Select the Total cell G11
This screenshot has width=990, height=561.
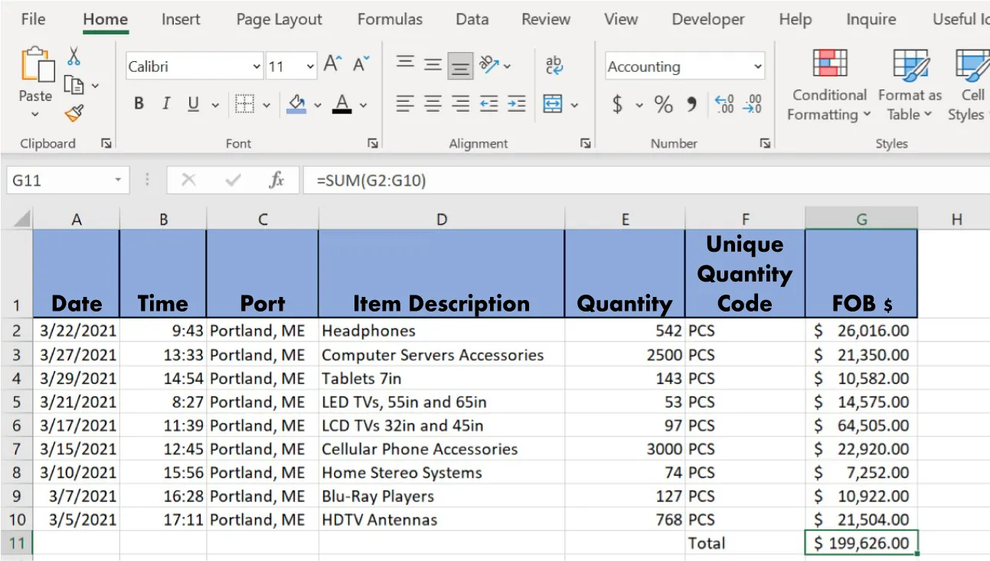[x=861, y=543]
